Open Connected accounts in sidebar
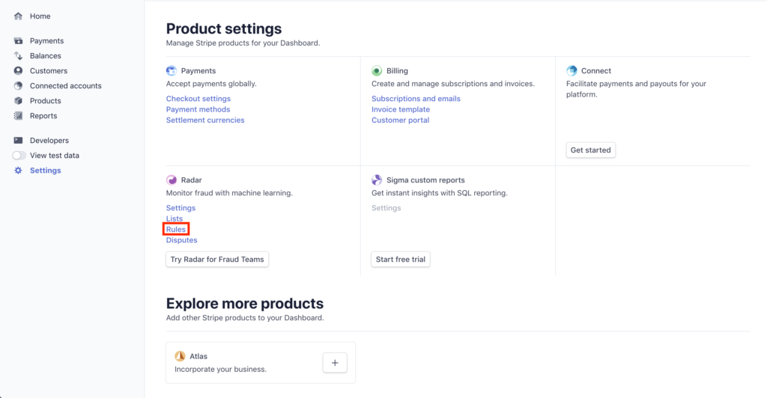This screenshot has width=767, height=398. pos(66,86)
